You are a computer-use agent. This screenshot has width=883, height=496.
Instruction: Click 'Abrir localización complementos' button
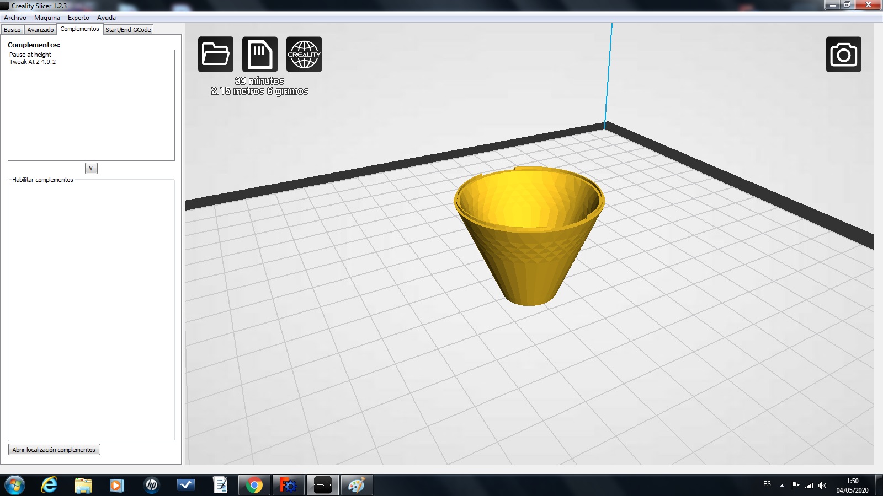tap(54, 450)
